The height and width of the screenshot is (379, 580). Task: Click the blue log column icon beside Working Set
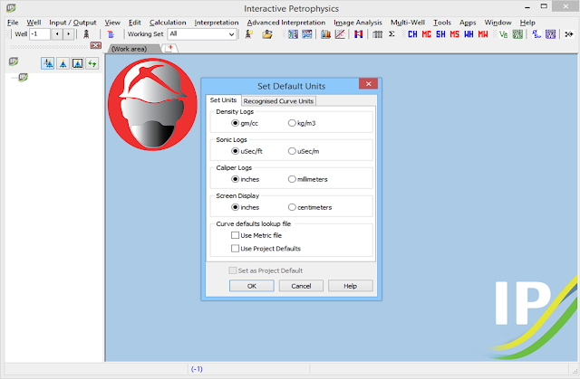click(111, 34)
